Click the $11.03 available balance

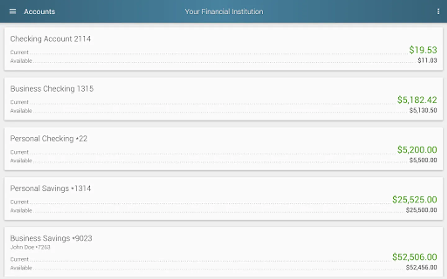427,60
